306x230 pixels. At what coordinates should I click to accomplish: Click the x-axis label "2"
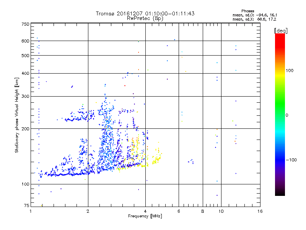tap(88, 211)
